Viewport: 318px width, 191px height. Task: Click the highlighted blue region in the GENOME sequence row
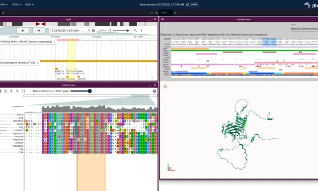pos(269,39)
